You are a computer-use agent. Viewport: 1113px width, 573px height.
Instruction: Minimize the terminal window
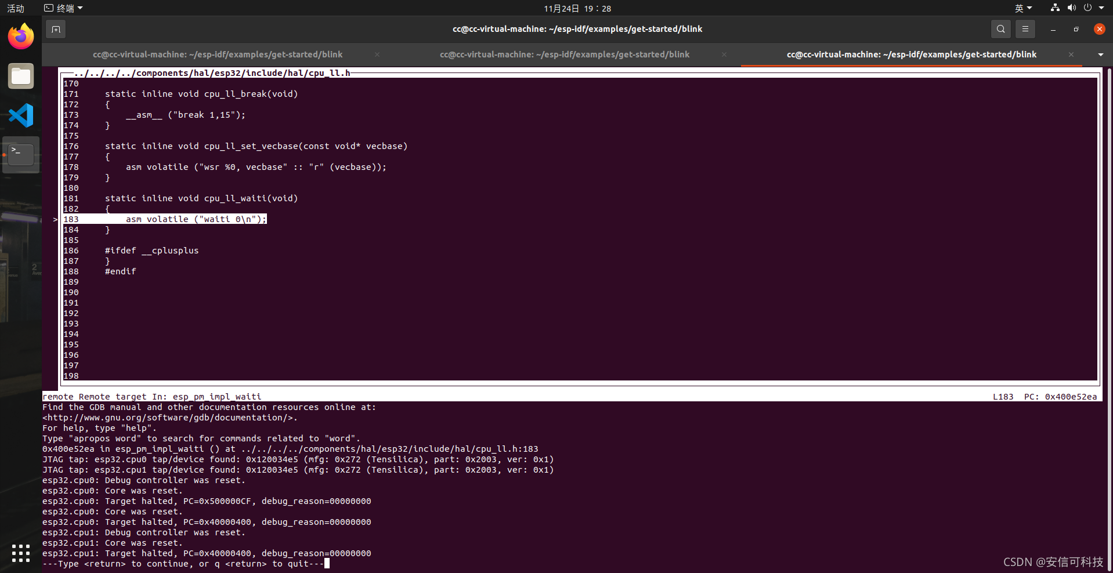[x=1053, y=29]
